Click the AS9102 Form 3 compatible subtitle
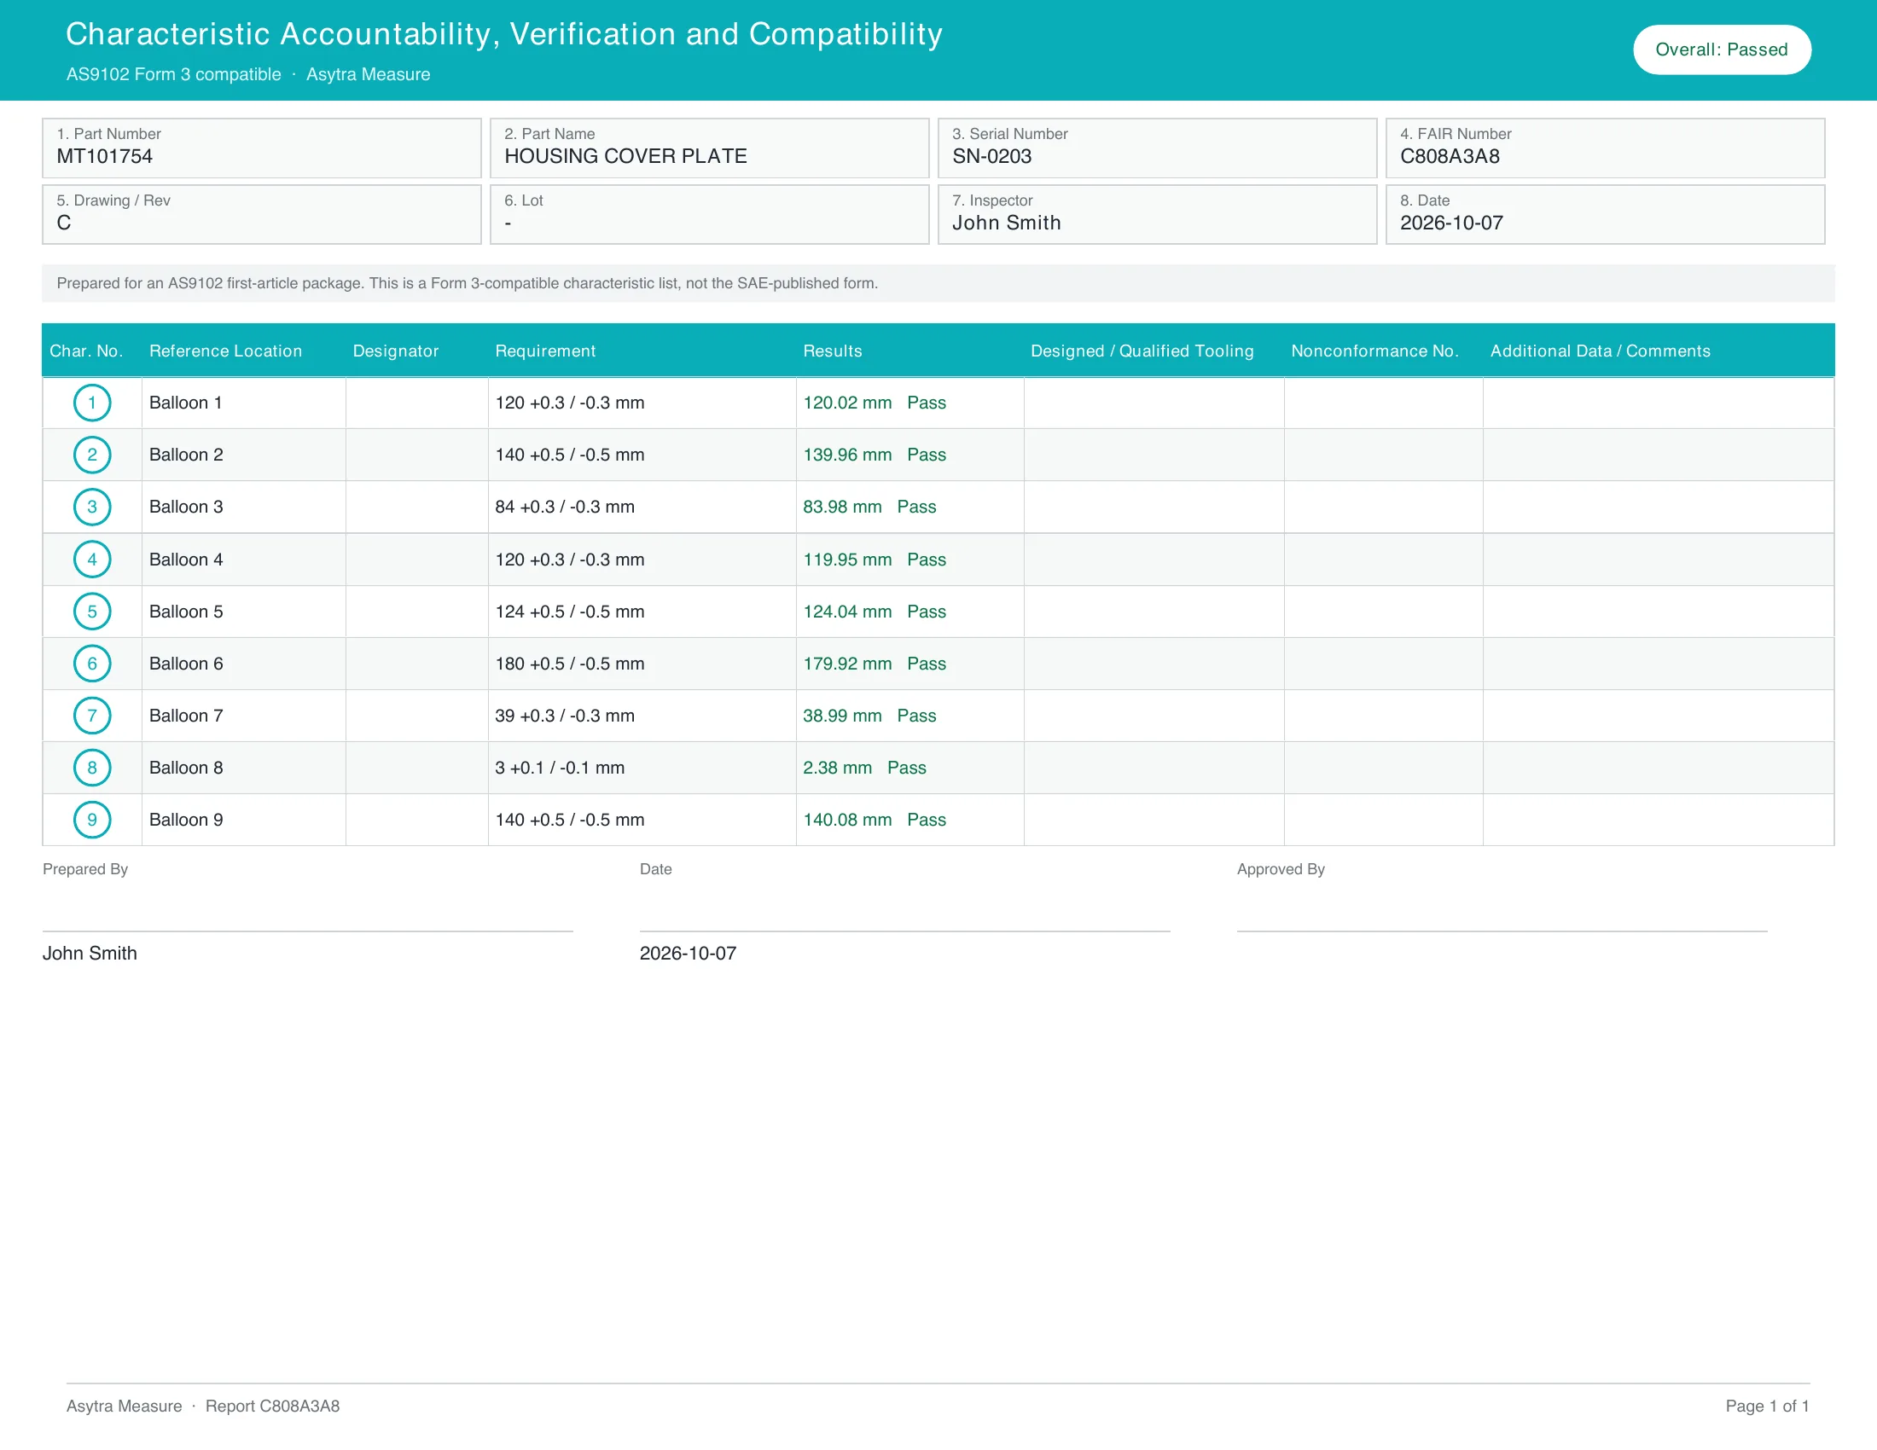Screen dimensions: 1877x1450 [173, 75]
